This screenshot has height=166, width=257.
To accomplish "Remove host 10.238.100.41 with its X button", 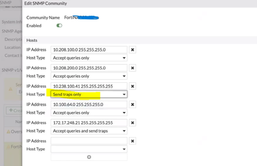I will (x=132, y=86).
